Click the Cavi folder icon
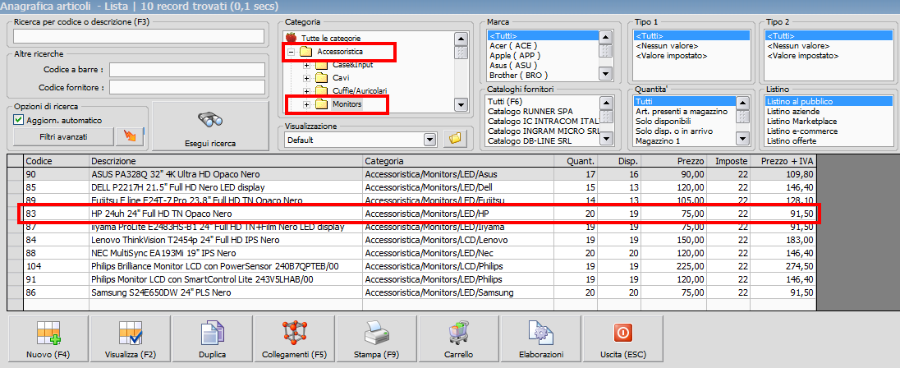900x368 pixels. [321, 77]
